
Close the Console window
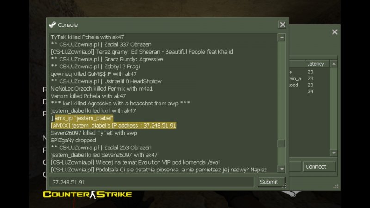coord(282,24)
